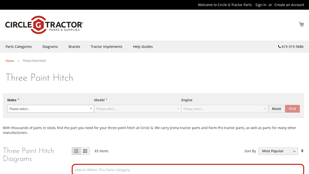The width and height of the screenshot is (309, 174).
Task: Toggle descending sort direction arrow
Action: click(x=302, y=151)
